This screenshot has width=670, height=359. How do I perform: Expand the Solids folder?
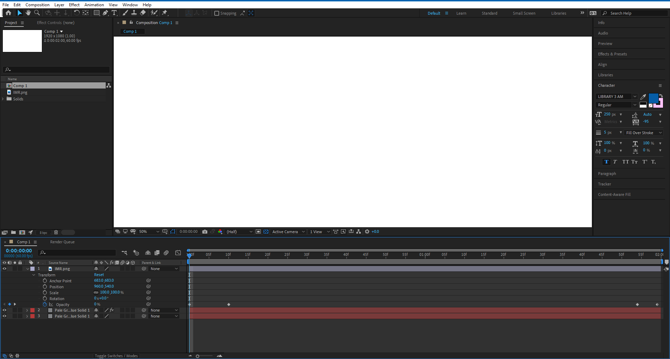[x=3, y=99]
